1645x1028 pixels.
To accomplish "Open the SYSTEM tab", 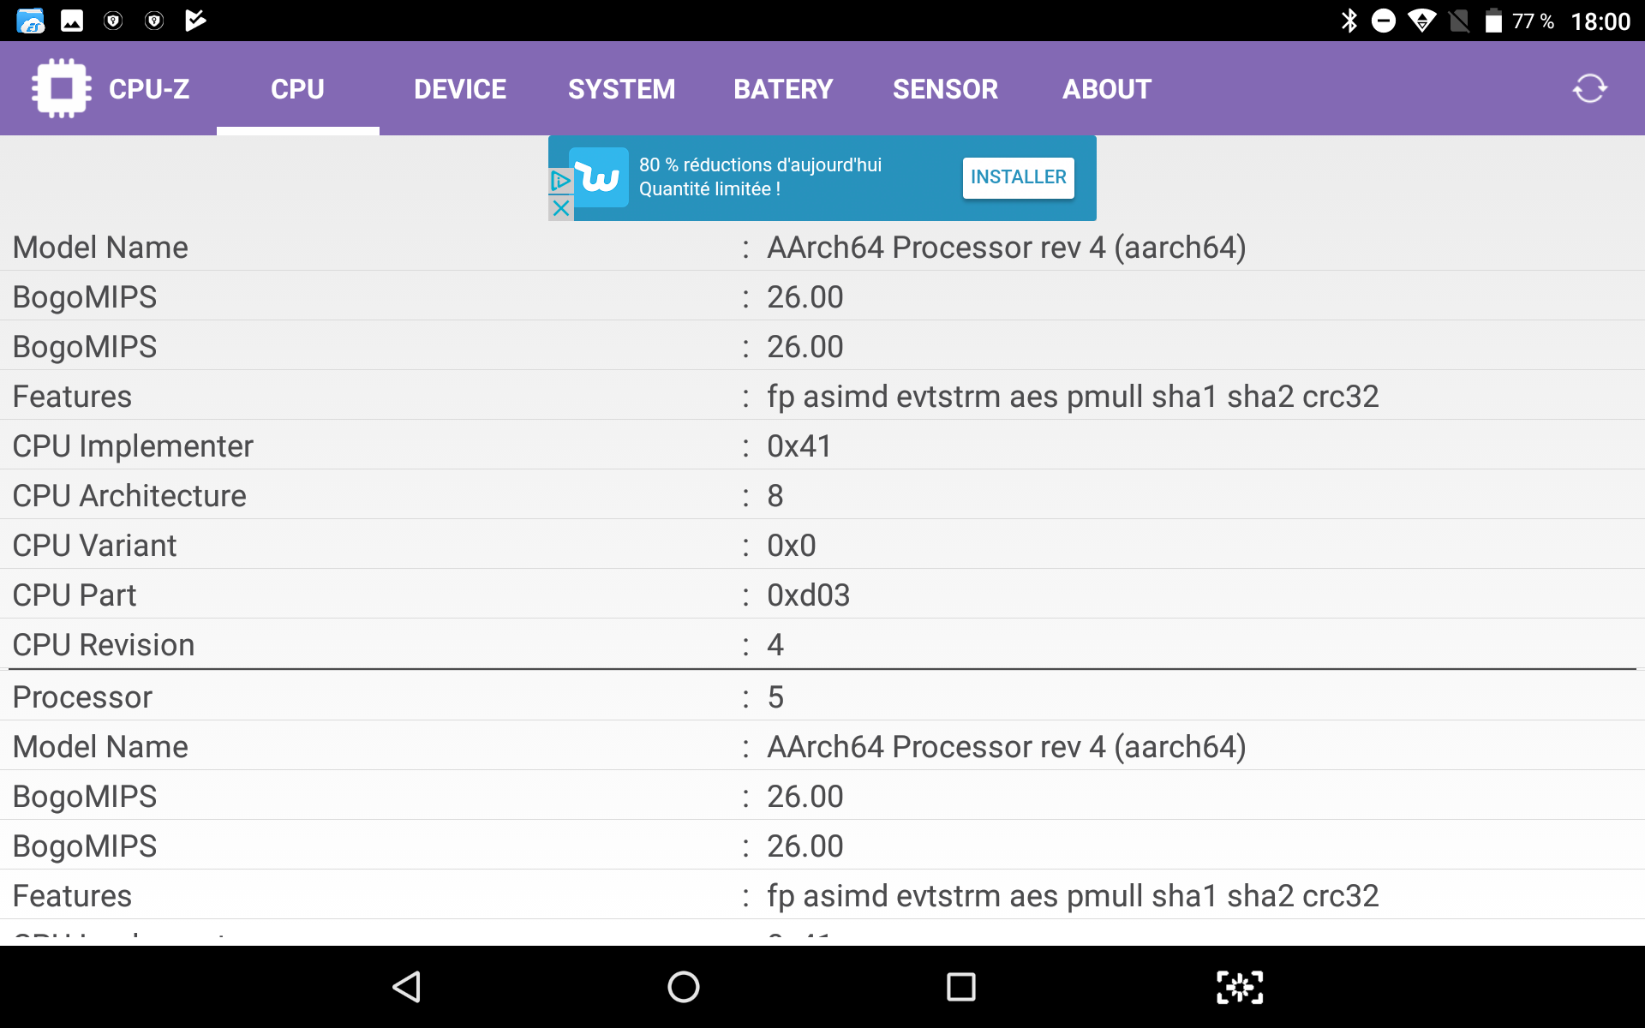I will (x=621, y=89).
